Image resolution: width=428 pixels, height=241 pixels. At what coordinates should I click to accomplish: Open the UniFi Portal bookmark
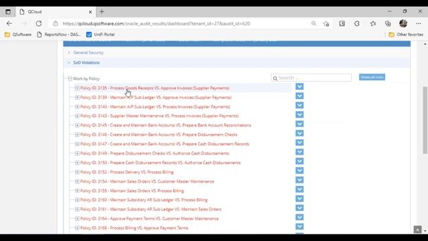coord(100,35)
